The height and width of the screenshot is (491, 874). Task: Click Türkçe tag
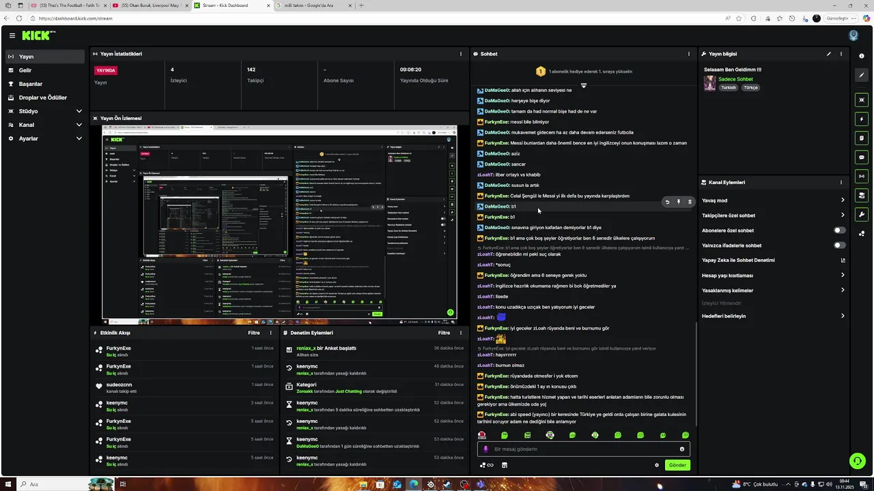(x=751, y=88)
